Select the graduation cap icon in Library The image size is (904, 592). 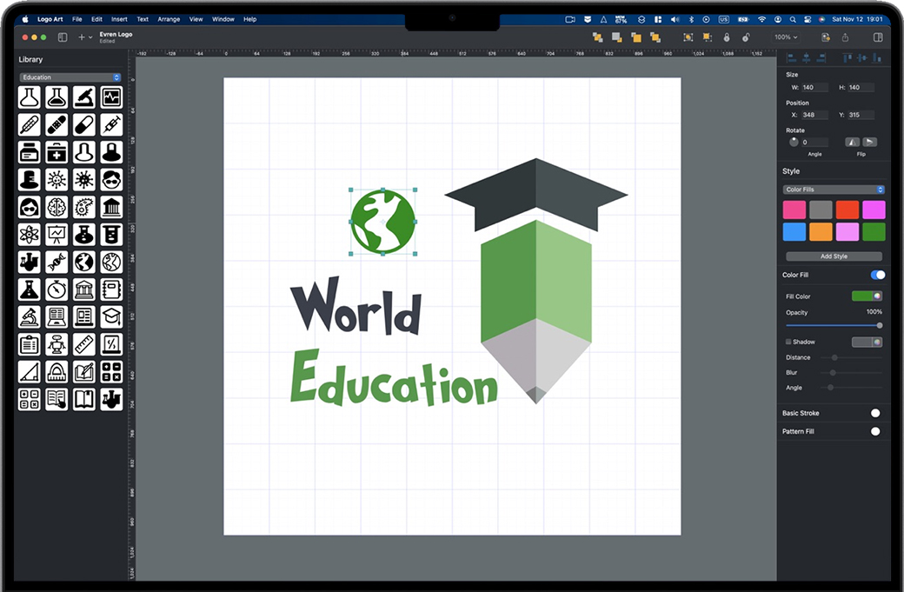(x=111, y=316)
